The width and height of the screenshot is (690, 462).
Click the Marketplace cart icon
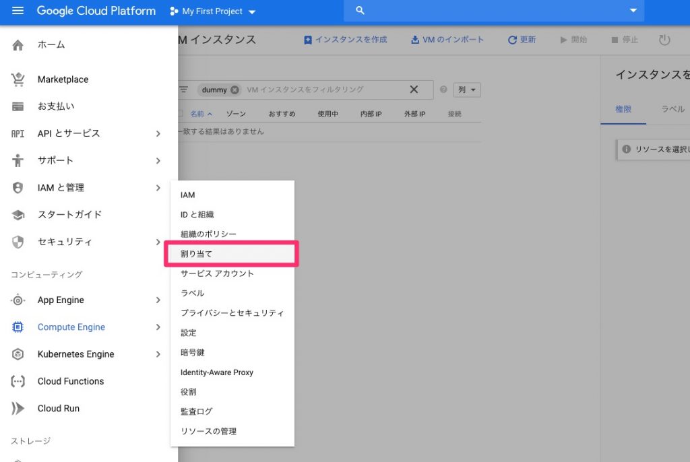(18, 79)
